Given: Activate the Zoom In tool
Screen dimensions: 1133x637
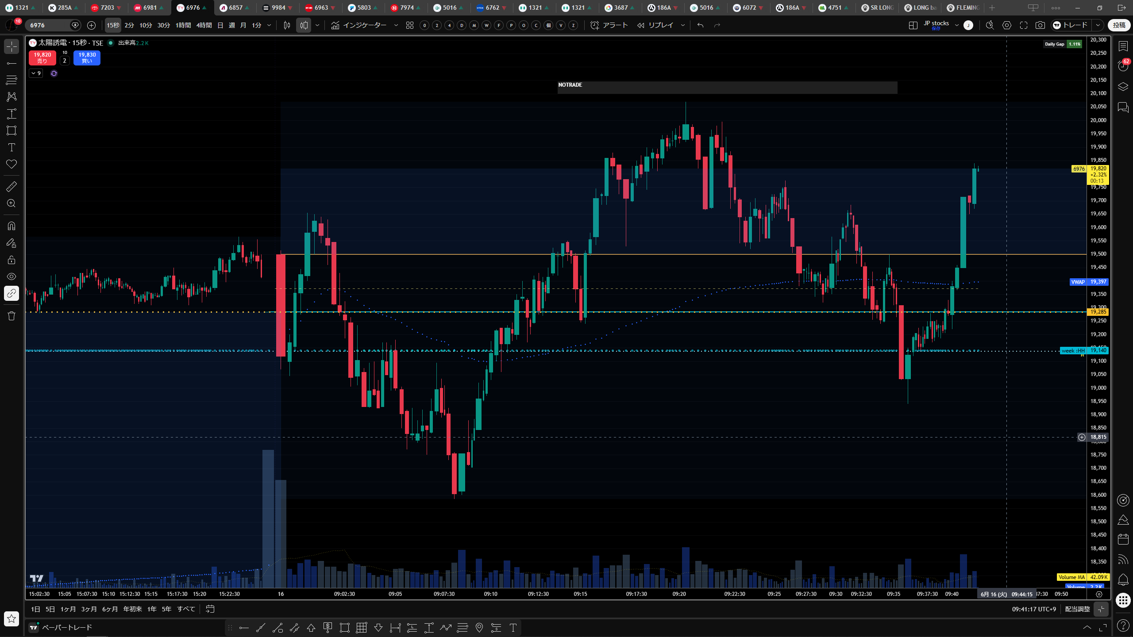Looking at the screenshot, I should point(12,203).
